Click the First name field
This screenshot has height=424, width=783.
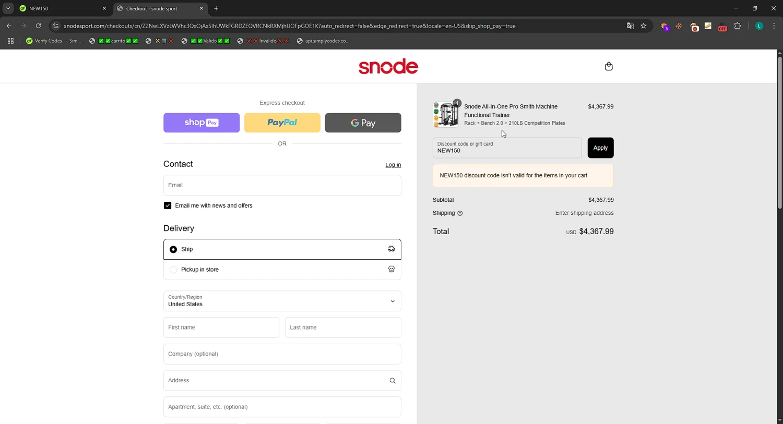[x=221, y=328]
